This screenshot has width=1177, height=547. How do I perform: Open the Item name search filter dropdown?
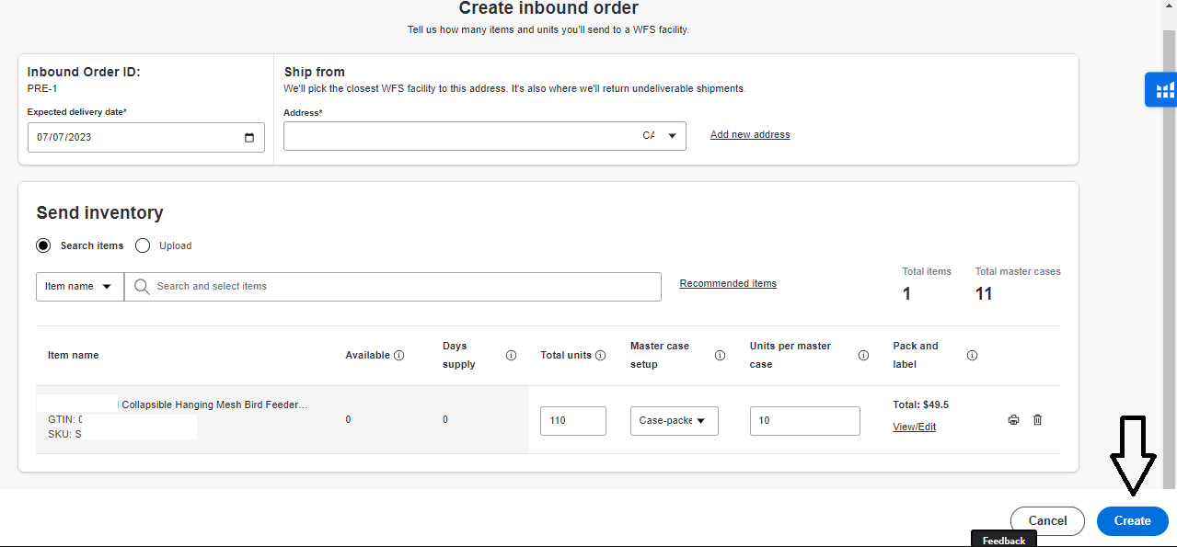pos(80,287)
